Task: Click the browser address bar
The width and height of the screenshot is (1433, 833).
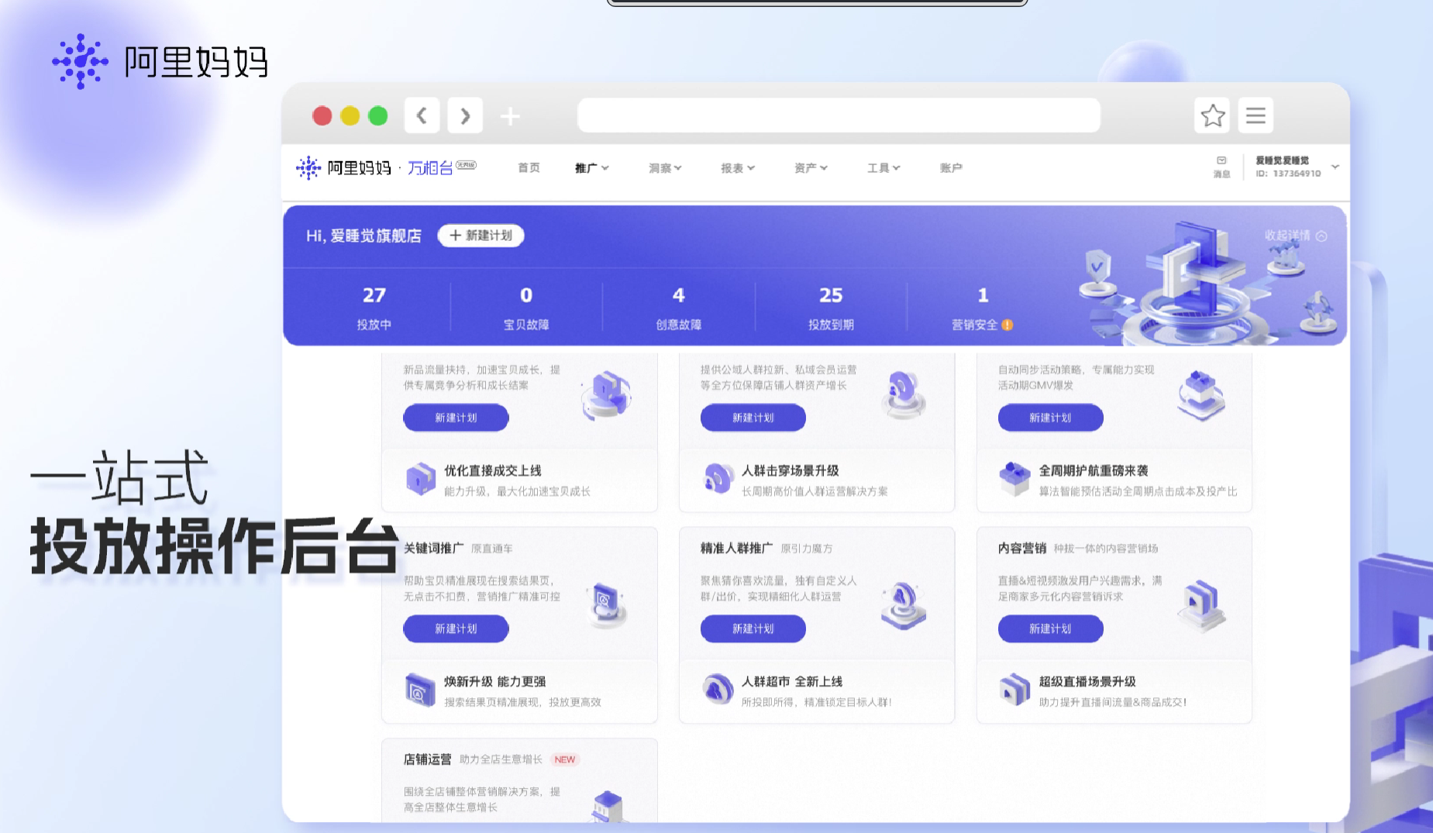Action: coord(839,115)
